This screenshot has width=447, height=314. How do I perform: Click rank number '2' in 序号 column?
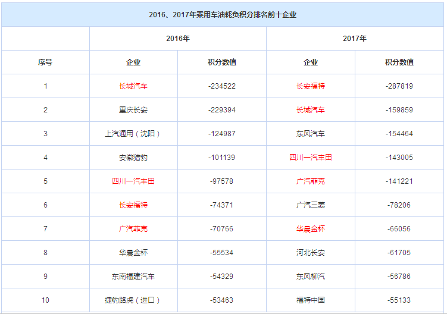pyautogui.click(x=45, y=109)
